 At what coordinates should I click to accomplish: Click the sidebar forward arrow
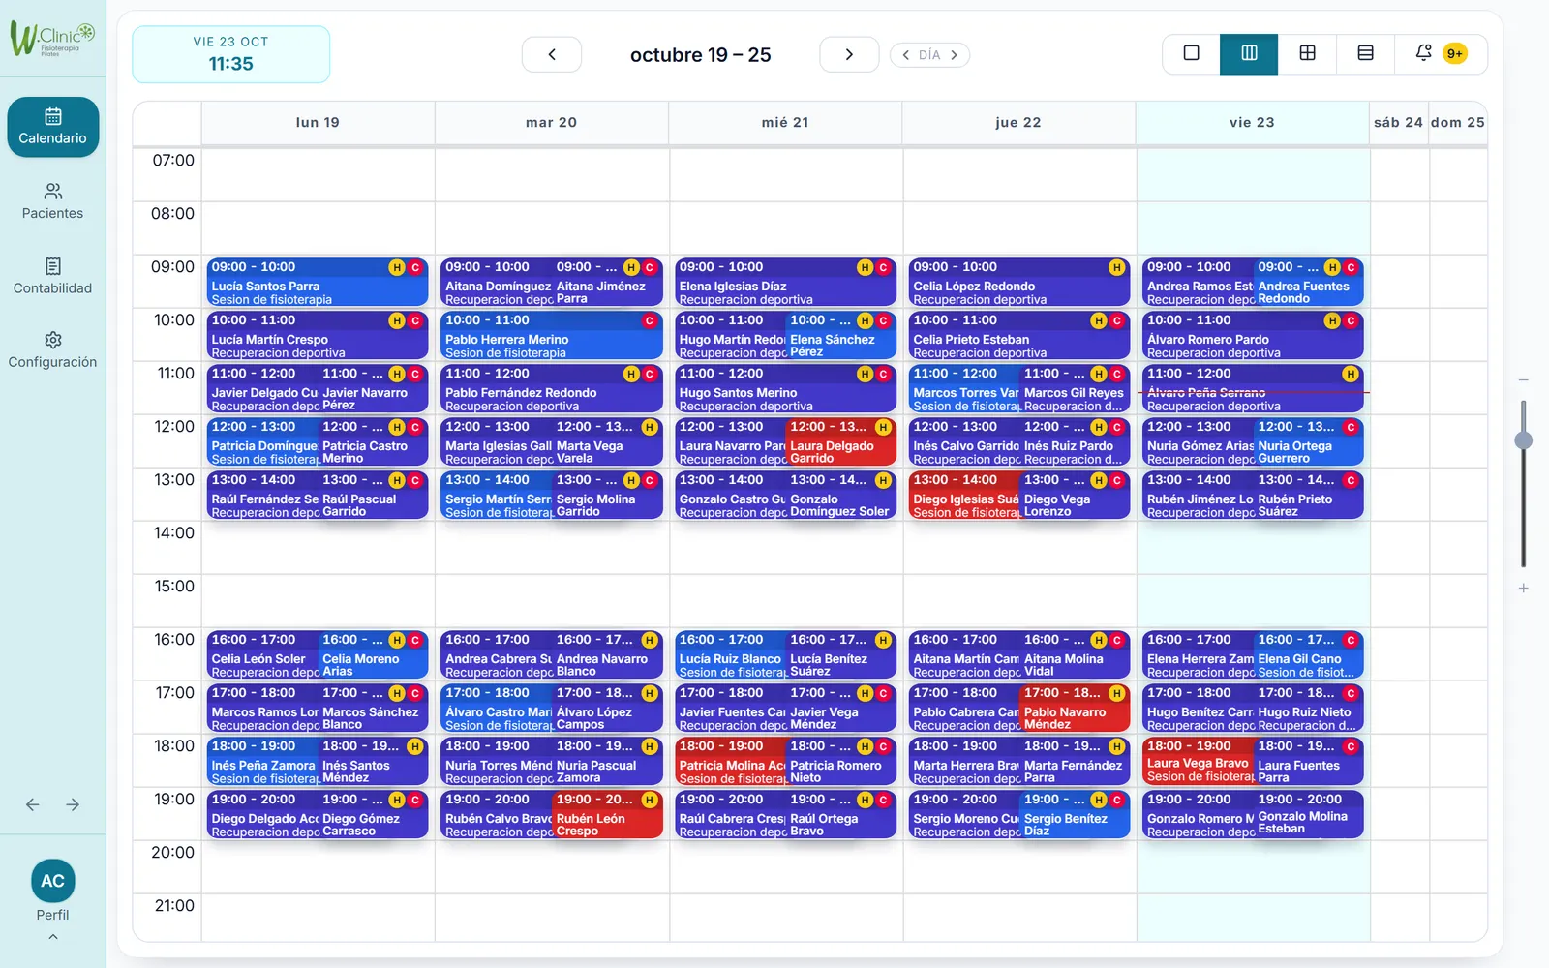tap(73, 804)
